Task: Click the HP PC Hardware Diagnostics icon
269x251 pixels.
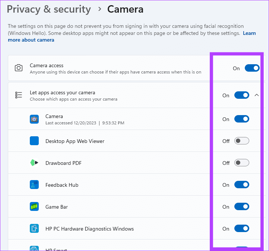Action: [x=34, y=228]
